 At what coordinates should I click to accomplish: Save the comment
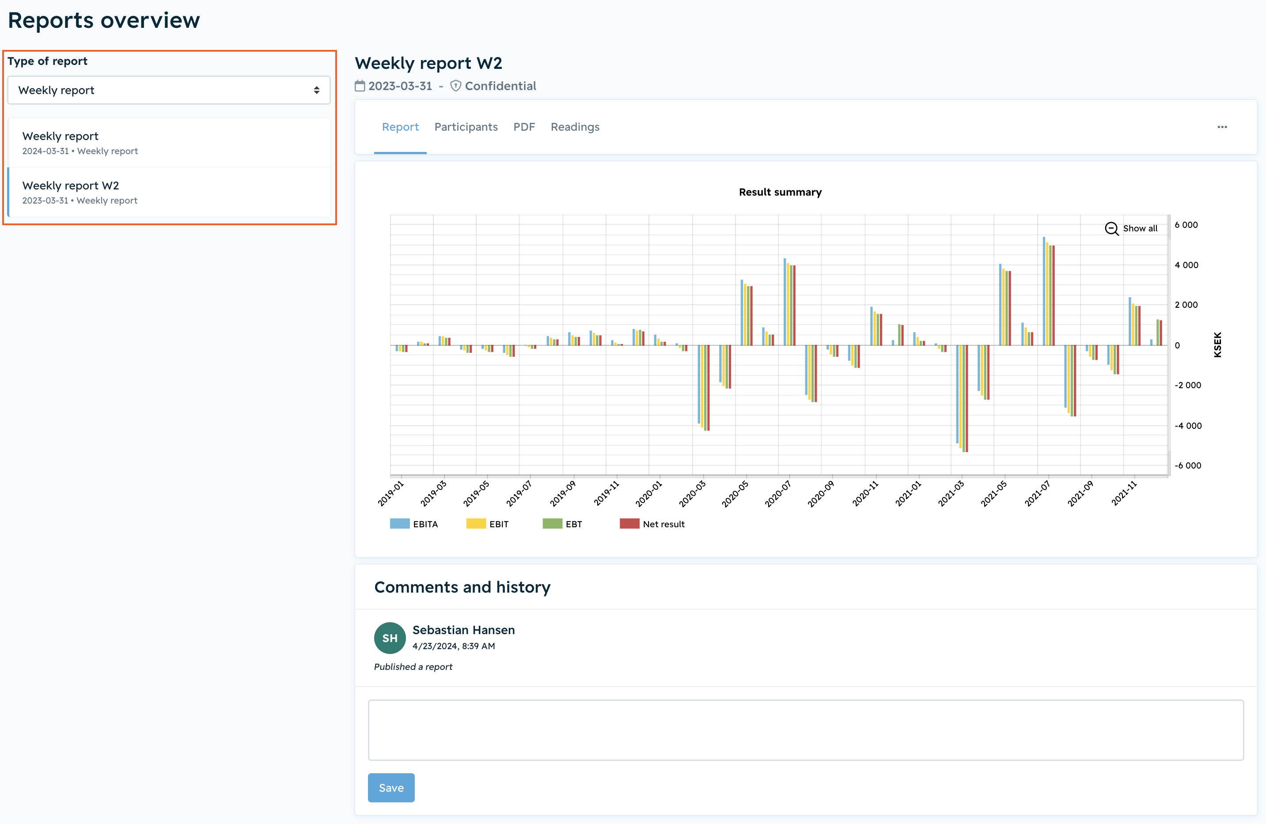(x=391, y=788)
